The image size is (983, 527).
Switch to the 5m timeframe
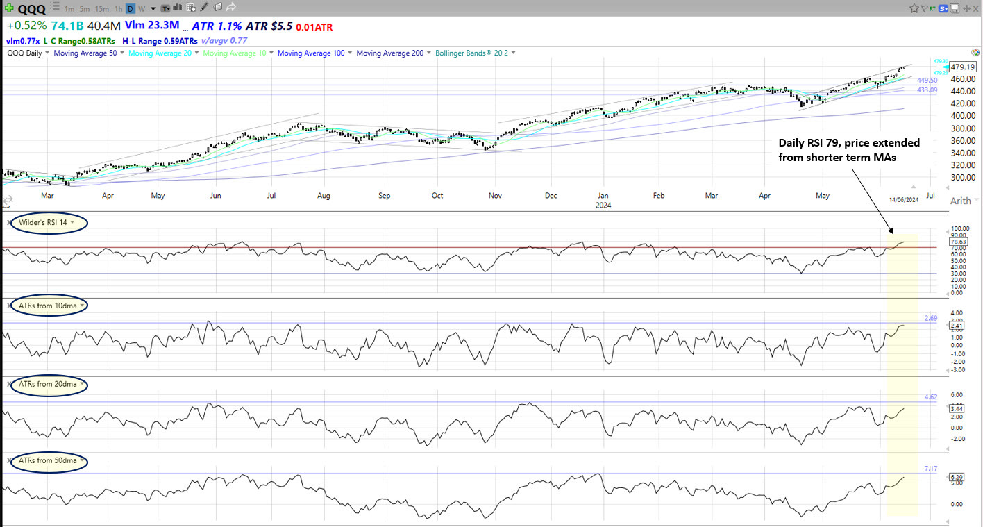coord(85,9)
